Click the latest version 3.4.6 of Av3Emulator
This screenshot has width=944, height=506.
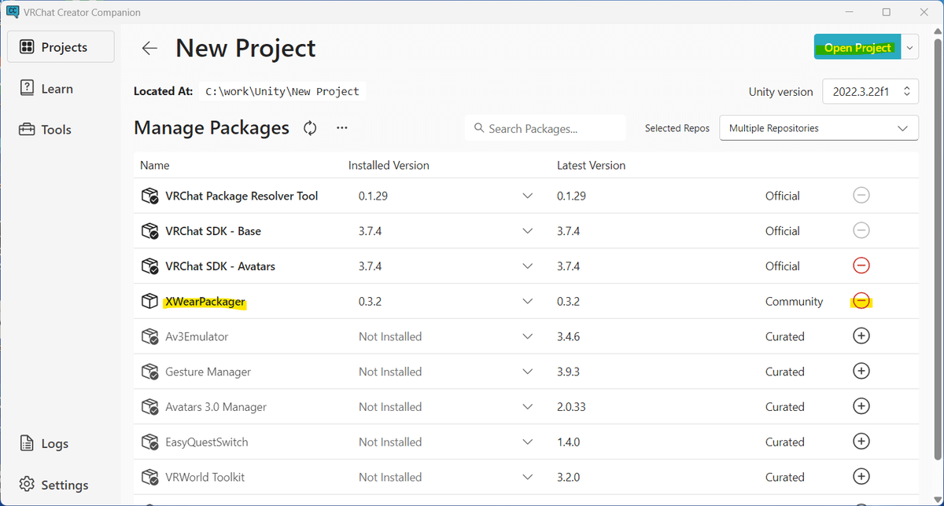(x=568, y=336)
